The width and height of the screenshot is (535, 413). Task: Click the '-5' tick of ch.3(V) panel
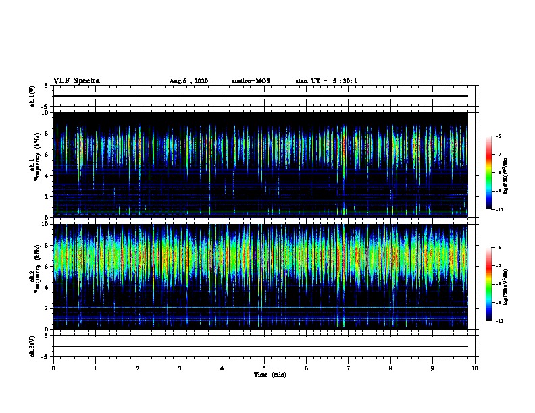pyautogui.click(x=45, y=357)
